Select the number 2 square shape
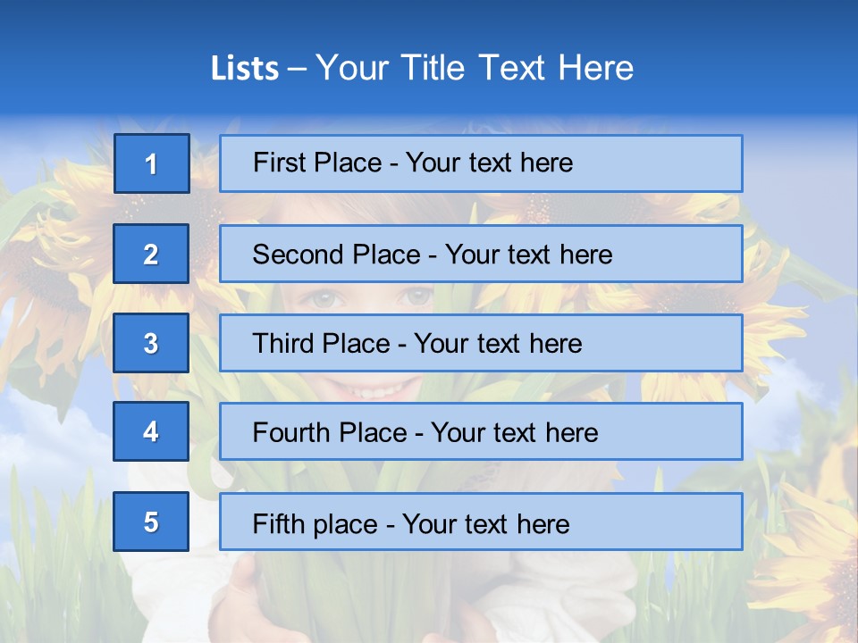This screenshot has height=643, width=858. [151, 254]
